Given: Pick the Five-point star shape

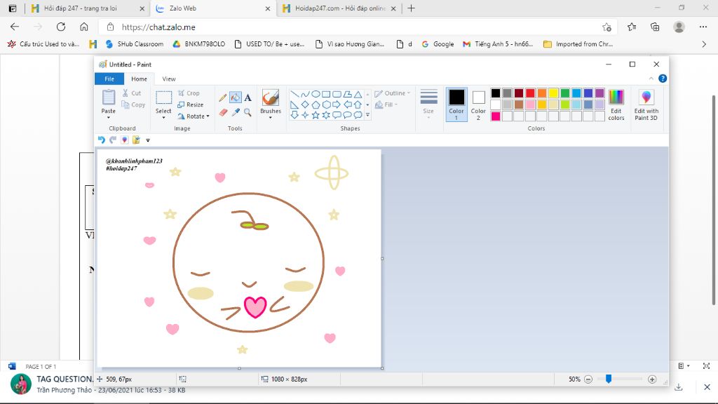Looking at the screenshot, I should [x=316, y=115].
